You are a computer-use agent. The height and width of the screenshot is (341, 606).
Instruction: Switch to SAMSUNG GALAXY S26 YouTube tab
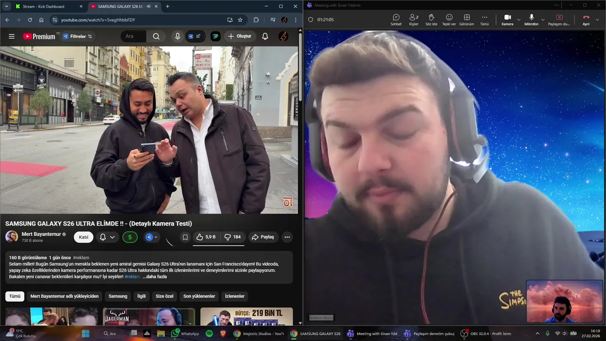tap(121, 7)
